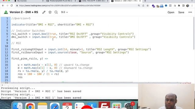This screenshot has height=109, width=195.
Task: Open the Chrome profile avatar
Action: [188, 5]
